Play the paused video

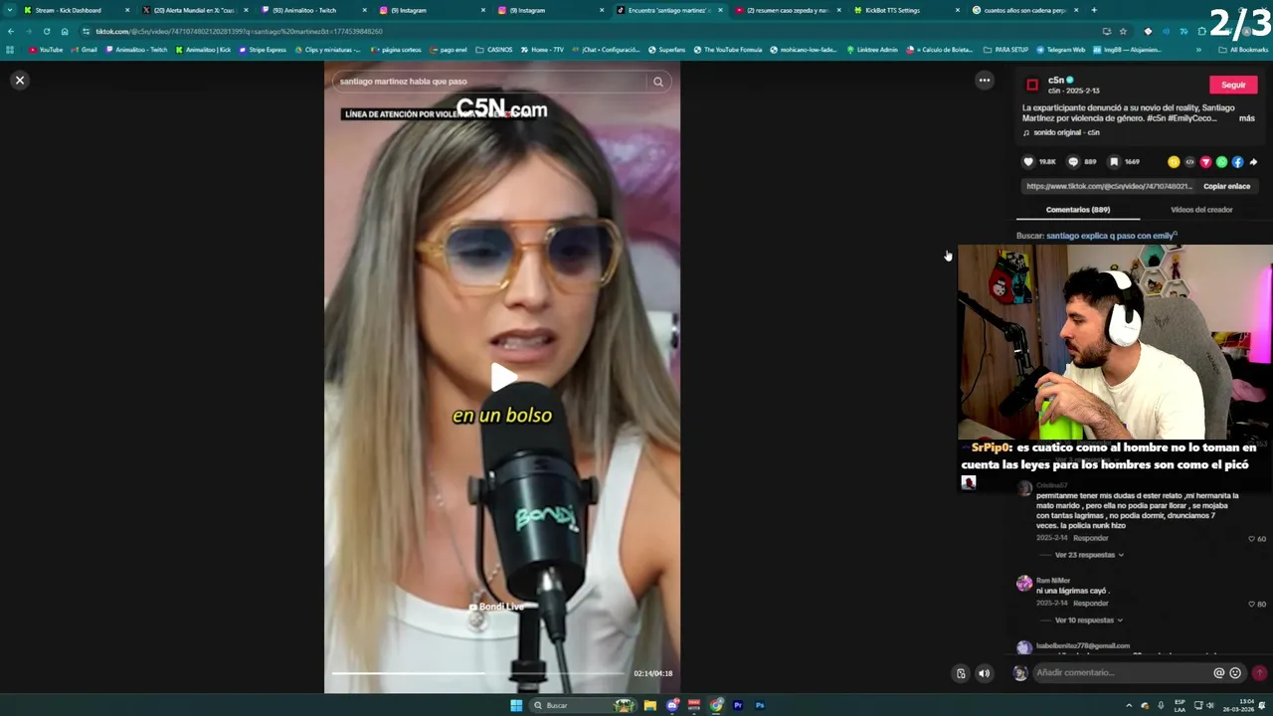click(x=502, y=378)
